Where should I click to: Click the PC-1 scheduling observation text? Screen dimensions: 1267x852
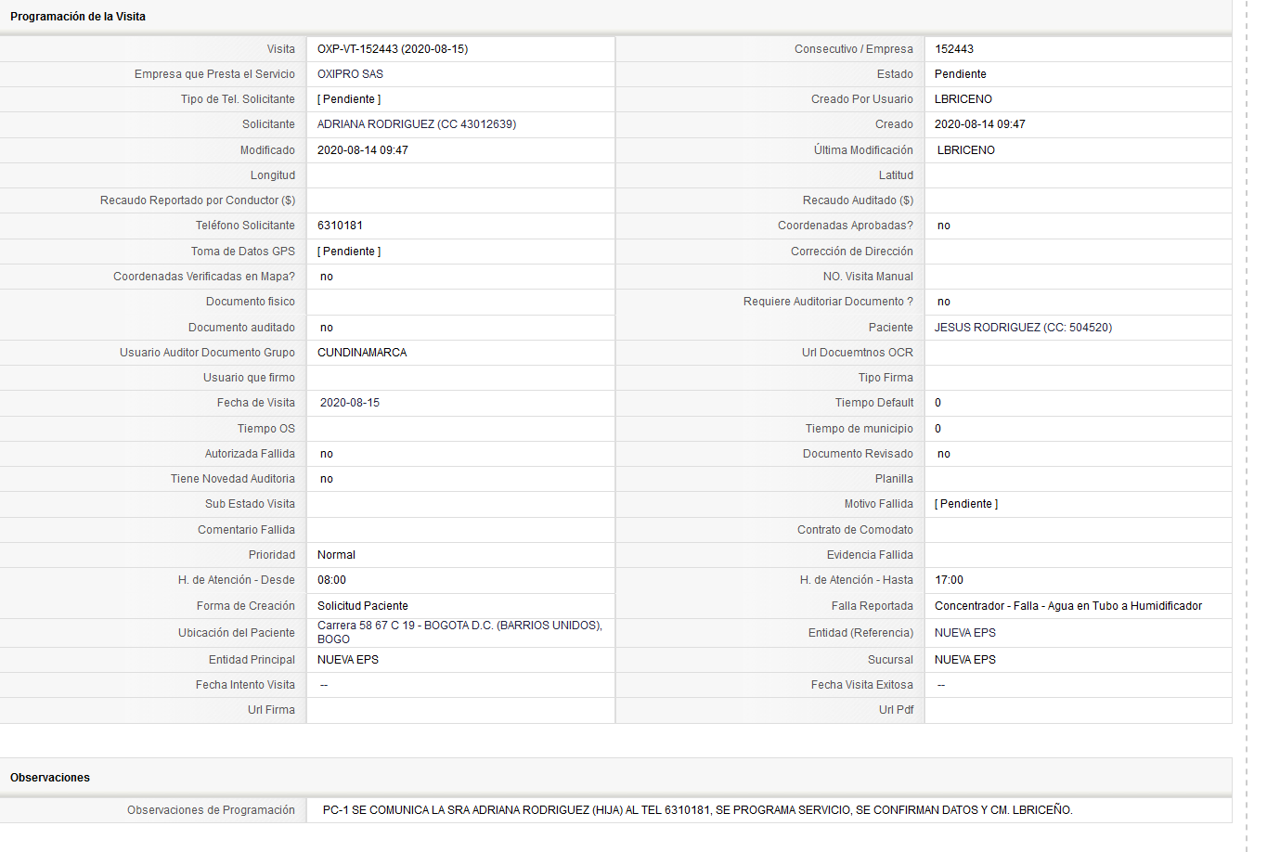[698, 810]
